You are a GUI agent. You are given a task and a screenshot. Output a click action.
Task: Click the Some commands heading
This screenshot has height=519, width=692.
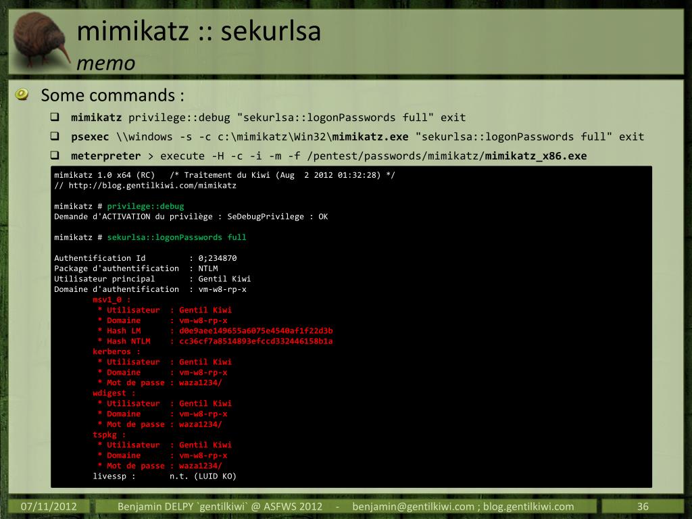(x=113, y=95)
